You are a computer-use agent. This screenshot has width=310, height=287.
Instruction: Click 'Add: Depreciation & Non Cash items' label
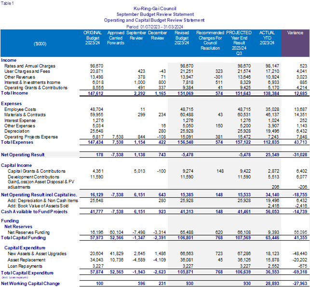point(43,201)
